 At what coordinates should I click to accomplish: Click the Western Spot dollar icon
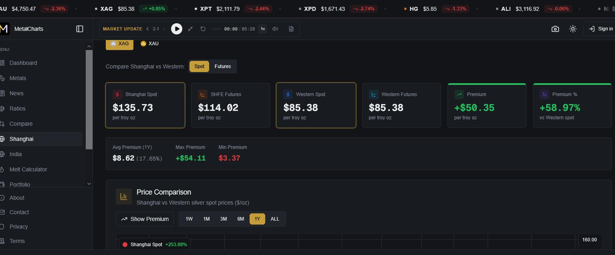point(288,94)
